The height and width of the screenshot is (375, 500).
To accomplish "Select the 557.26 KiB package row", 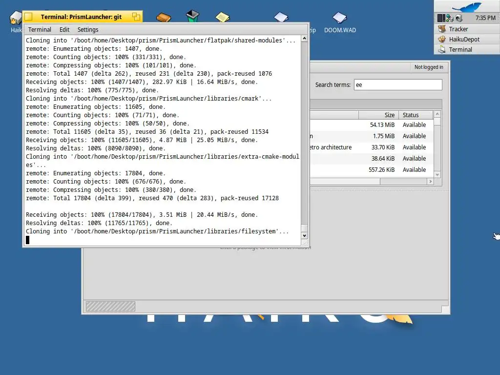I will [x=372, y=169].
